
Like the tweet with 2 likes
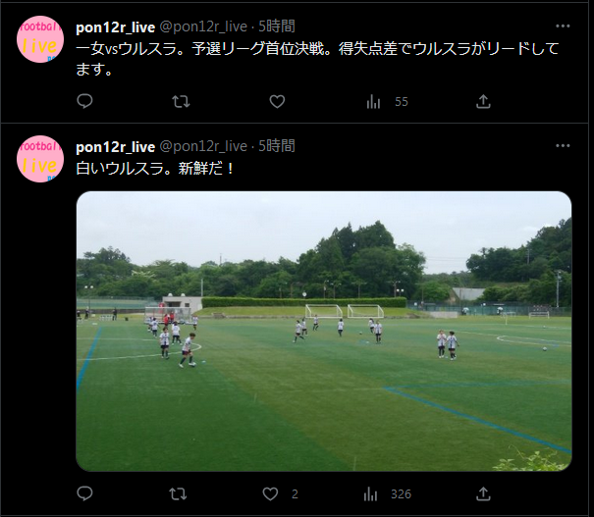(280, 493)
